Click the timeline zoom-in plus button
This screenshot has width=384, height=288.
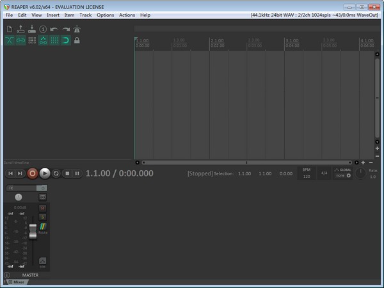pyautogui.click(x=363, y=163)
